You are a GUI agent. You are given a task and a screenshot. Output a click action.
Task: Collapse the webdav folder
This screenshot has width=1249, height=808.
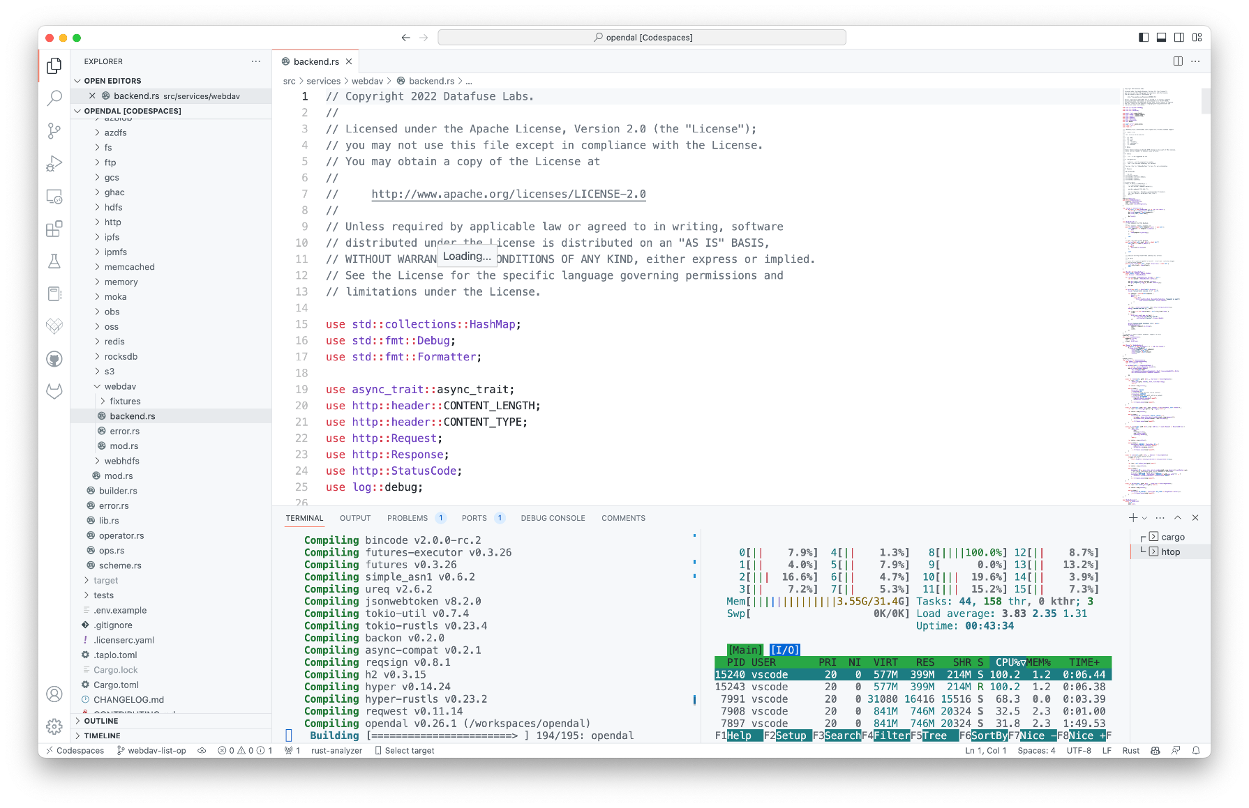[x=120, y=386]
